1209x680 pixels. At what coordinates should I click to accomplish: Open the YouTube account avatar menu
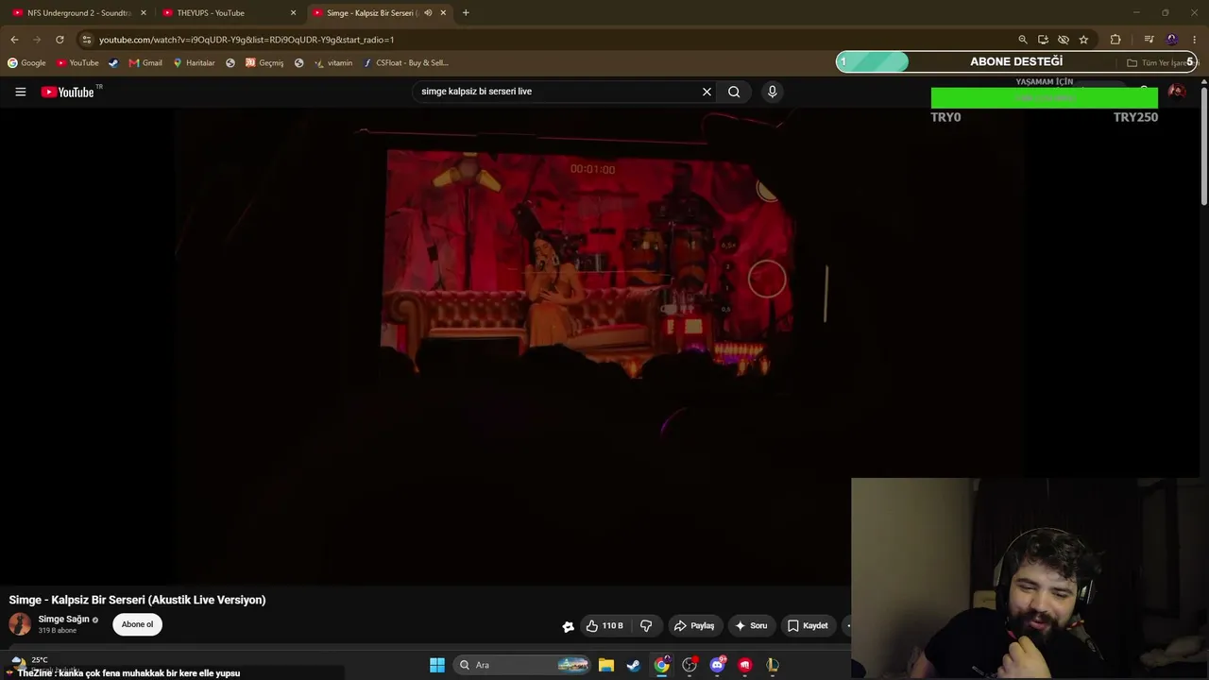tap(1177, 92)
